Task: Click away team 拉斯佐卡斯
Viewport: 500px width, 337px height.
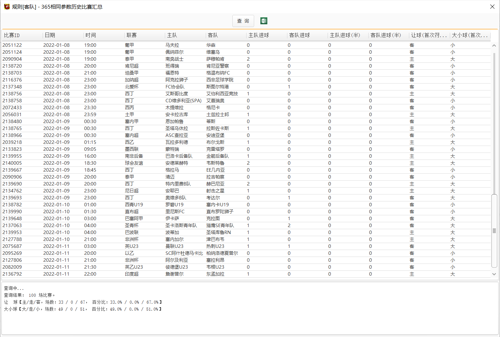Action: tap(217, 128)
